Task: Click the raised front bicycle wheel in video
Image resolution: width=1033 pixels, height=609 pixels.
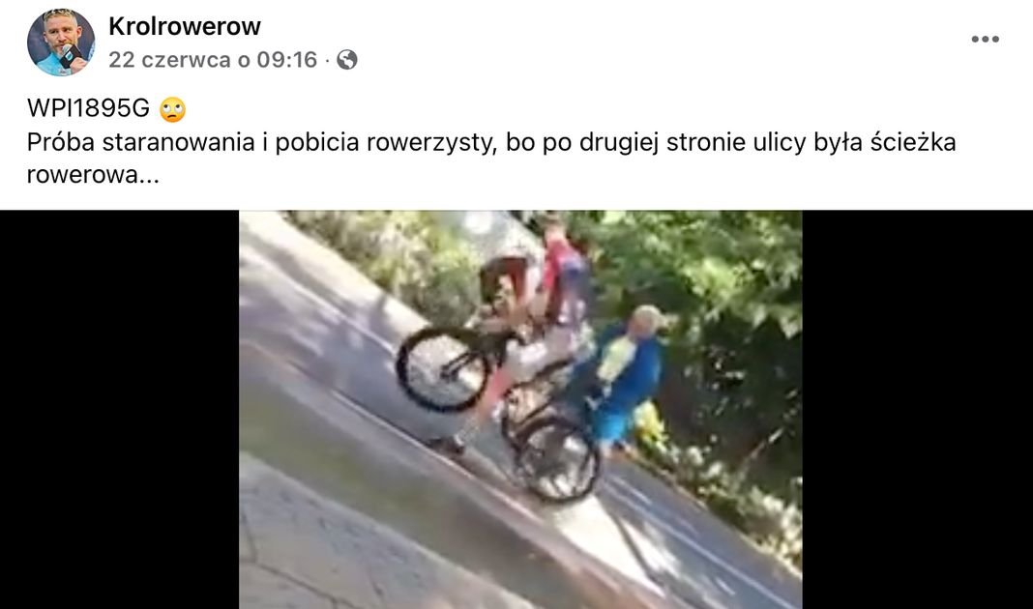Action: point(443,369)
